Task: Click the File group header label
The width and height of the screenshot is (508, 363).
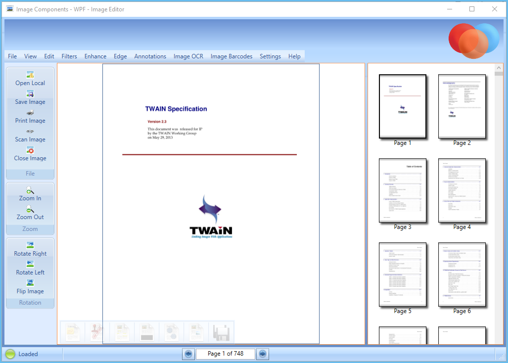Action: 30,174
